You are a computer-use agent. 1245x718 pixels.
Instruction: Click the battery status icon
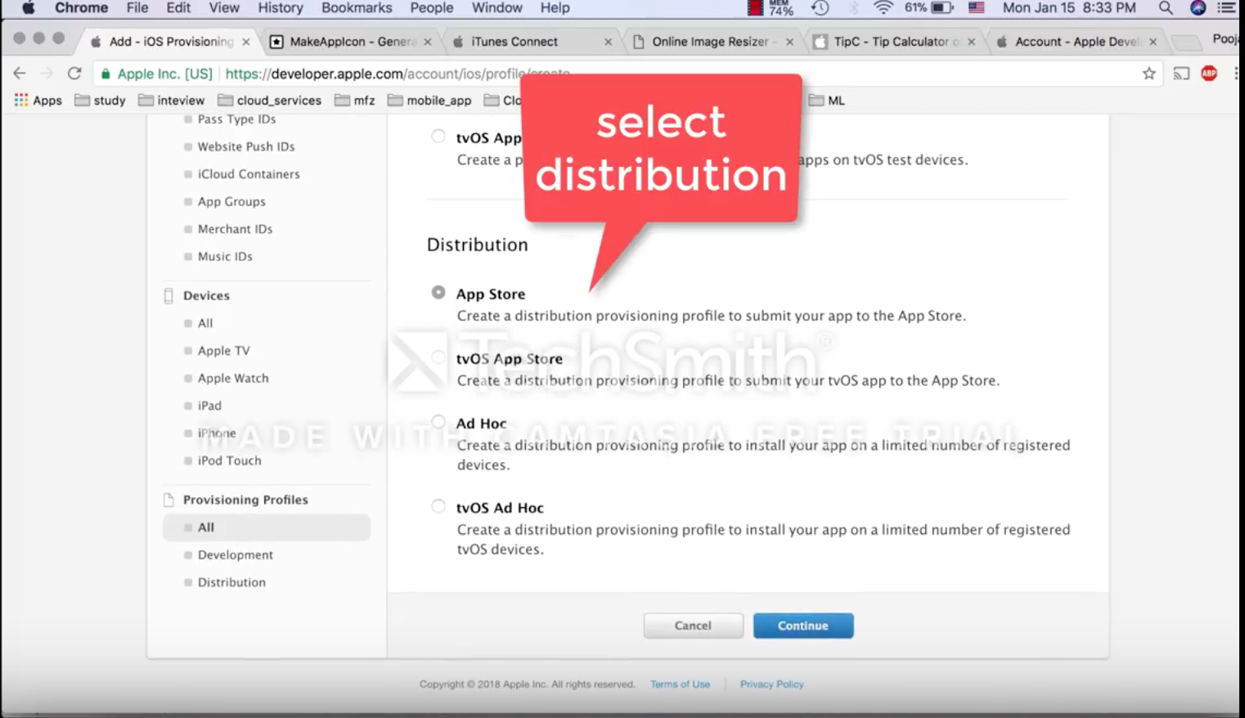click(942, 8)
